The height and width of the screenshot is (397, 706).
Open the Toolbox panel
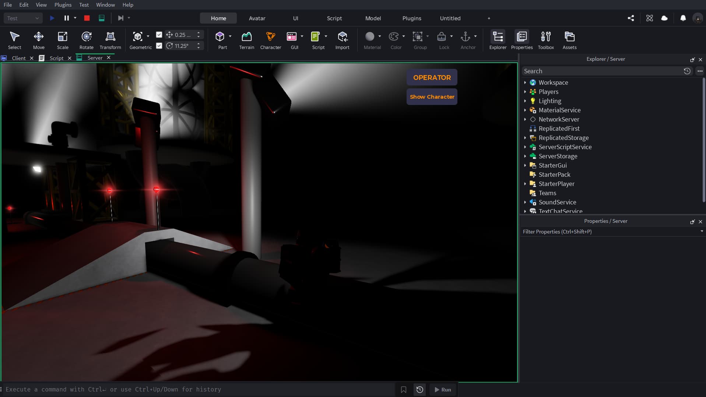click(x=545, y=40)
